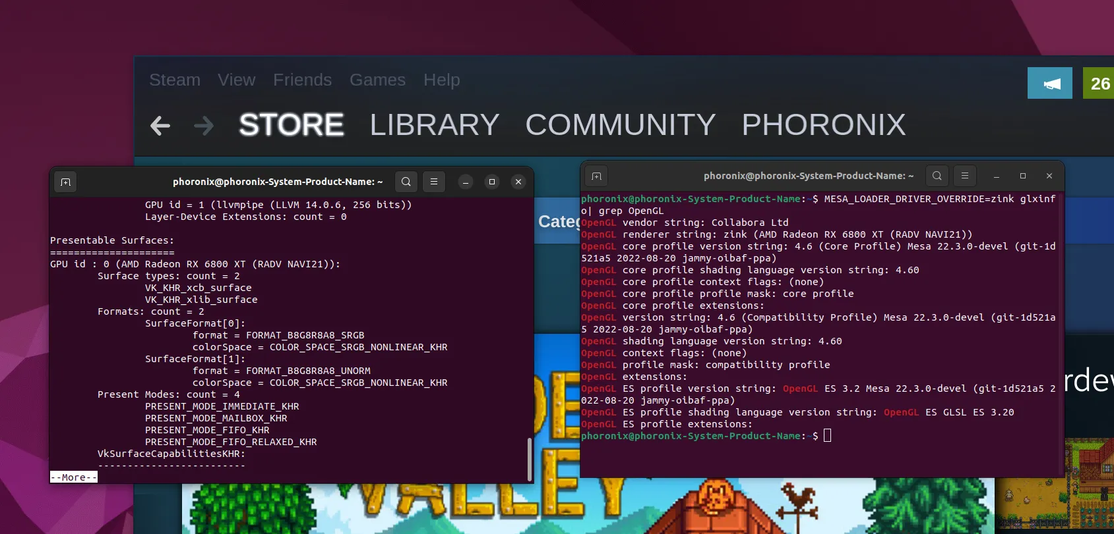Open hamburger menu in left terminal
This screenshot has width=1114, height=534.
tap(434, 182)
